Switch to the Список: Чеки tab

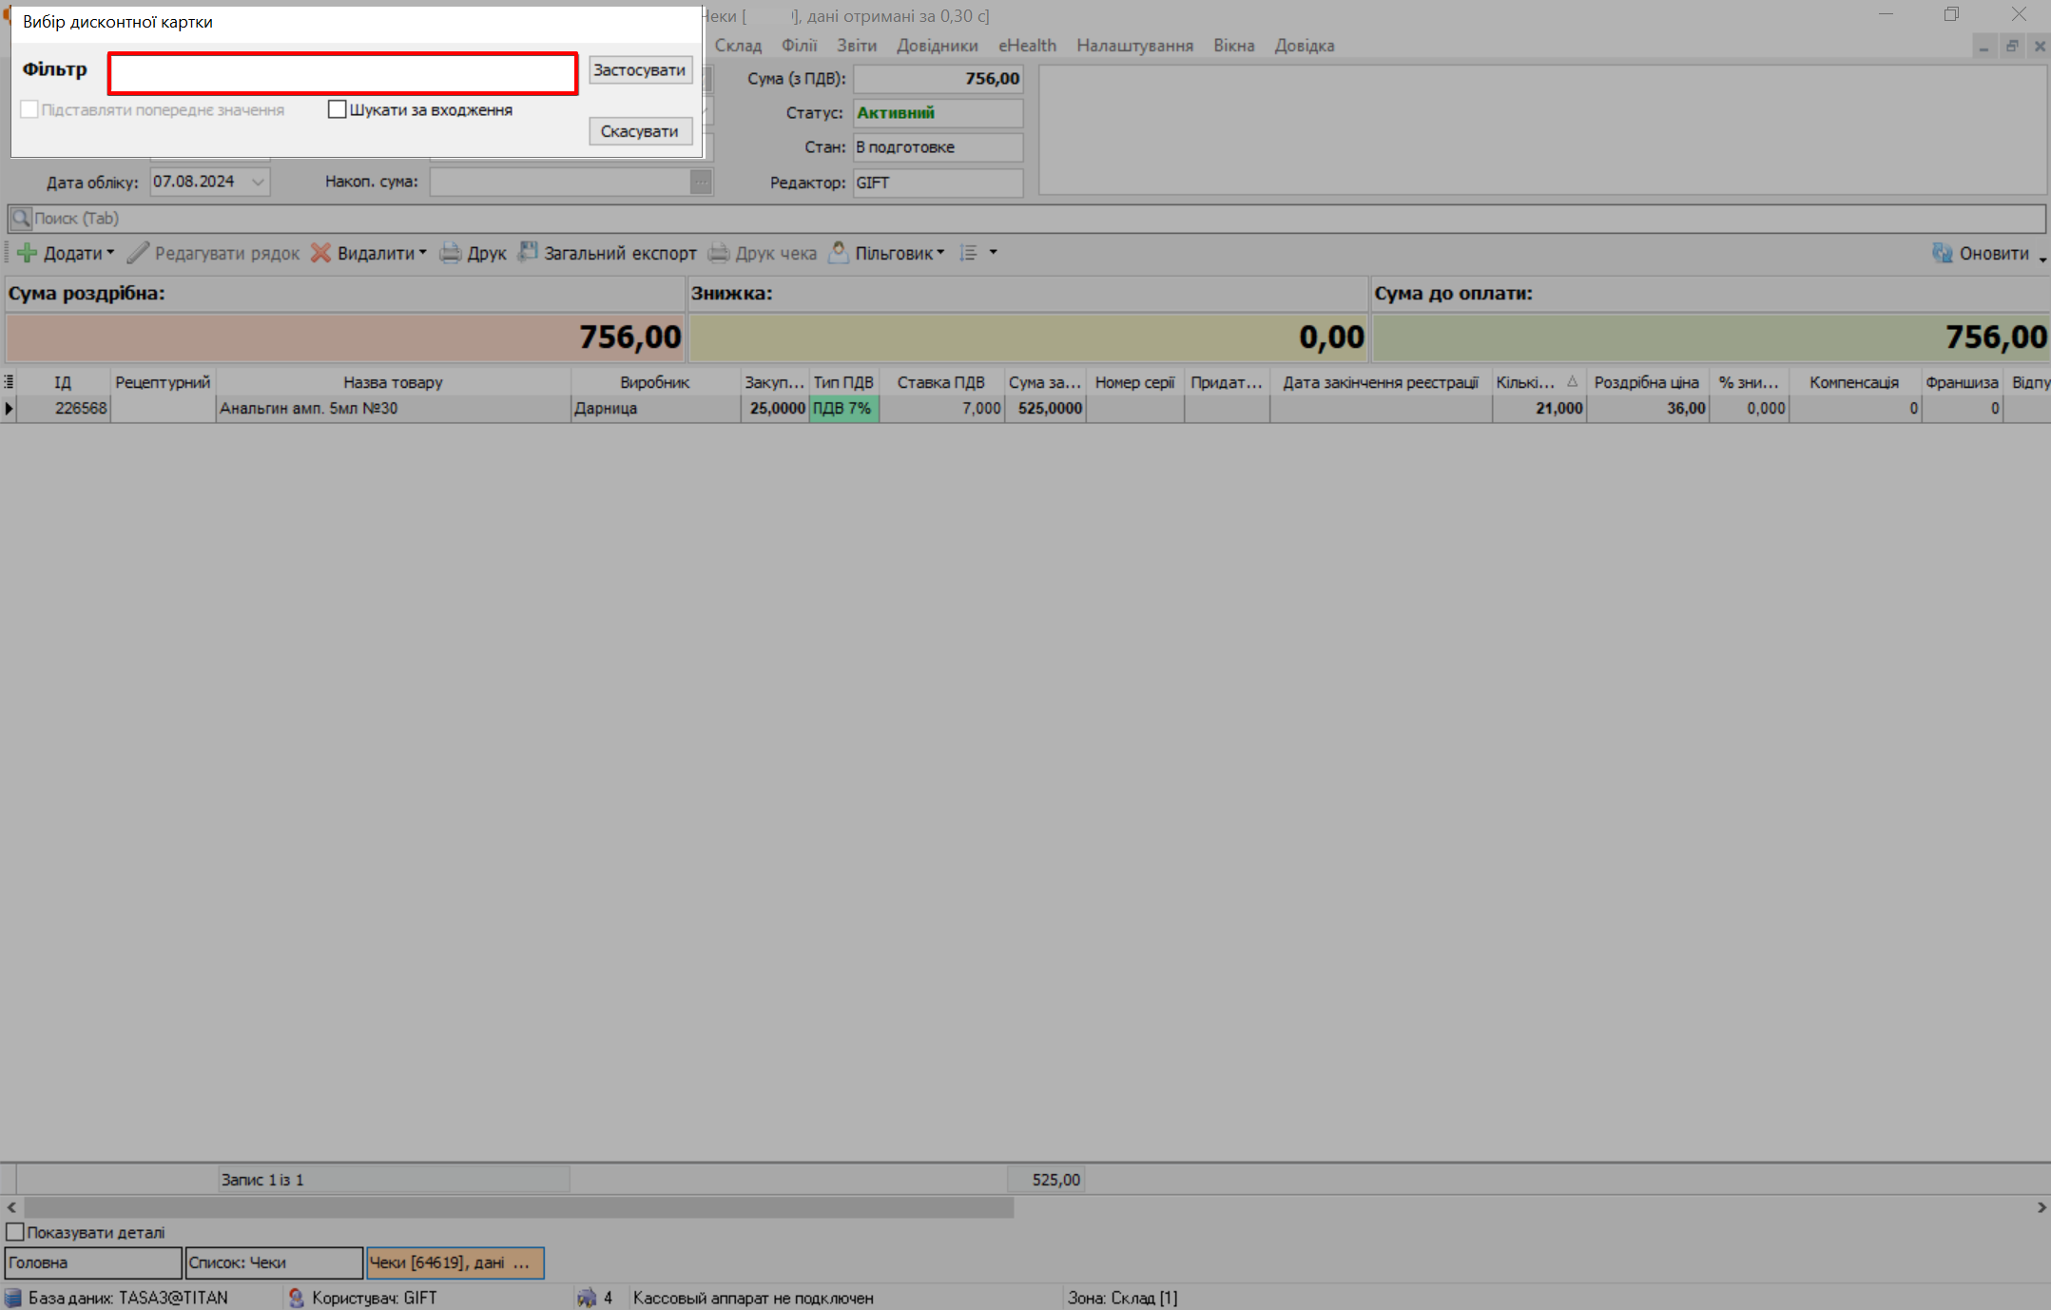tap(273, 1262)
